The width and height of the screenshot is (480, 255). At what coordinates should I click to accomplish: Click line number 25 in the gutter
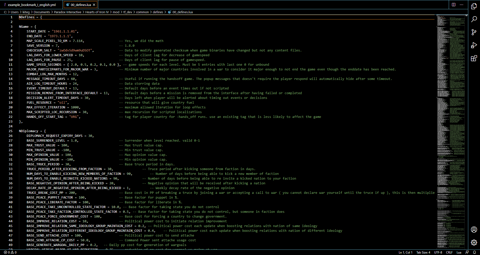coord(10,131)
